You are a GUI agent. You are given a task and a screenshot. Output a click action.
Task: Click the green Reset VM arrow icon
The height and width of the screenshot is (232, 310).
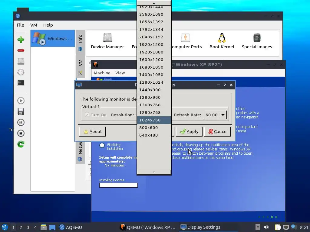coord(21,144)
